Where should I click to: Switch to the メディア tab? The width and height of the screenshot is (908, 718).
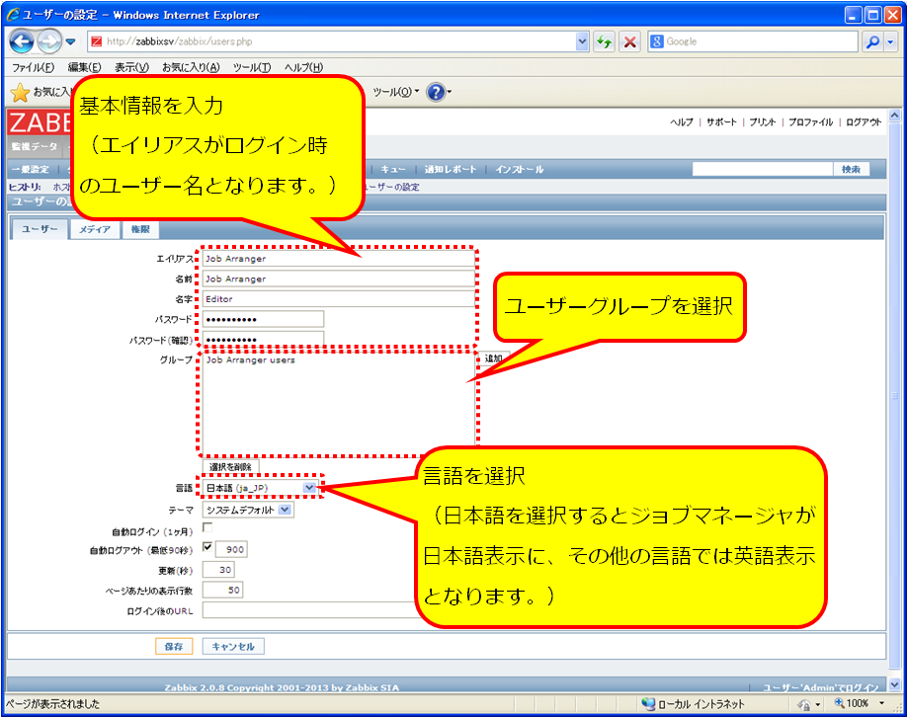tap(94, 228)
